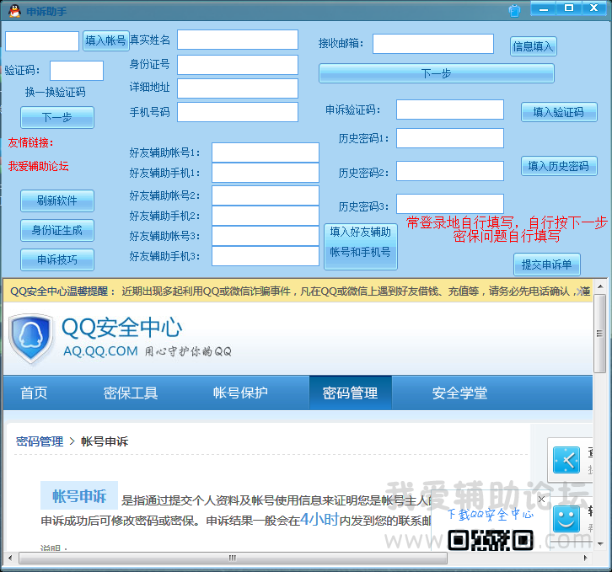The image size is (612, 572).
Task: Click the 填入验证码 button
Action: [559, 112]
